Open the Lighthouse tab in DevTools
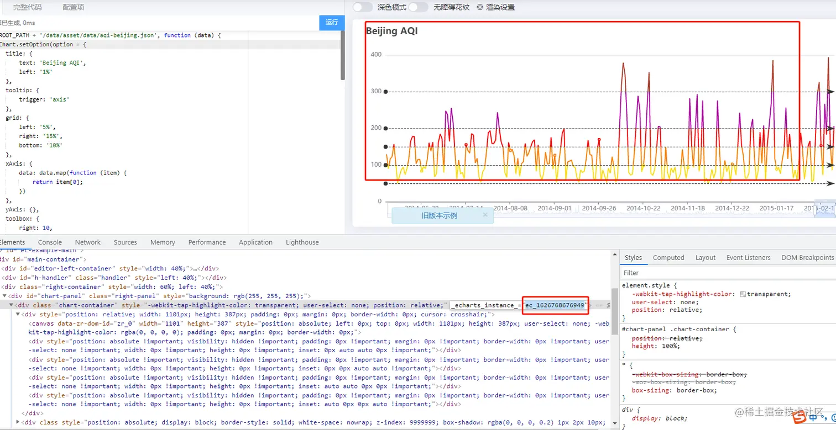The image size is (836, 430). point(302,242)
